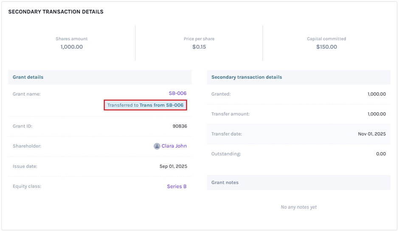The height and width of the screenshot is (233, 399).
Task: Click the Capital committed value $150.00
Action: point(326,47)
